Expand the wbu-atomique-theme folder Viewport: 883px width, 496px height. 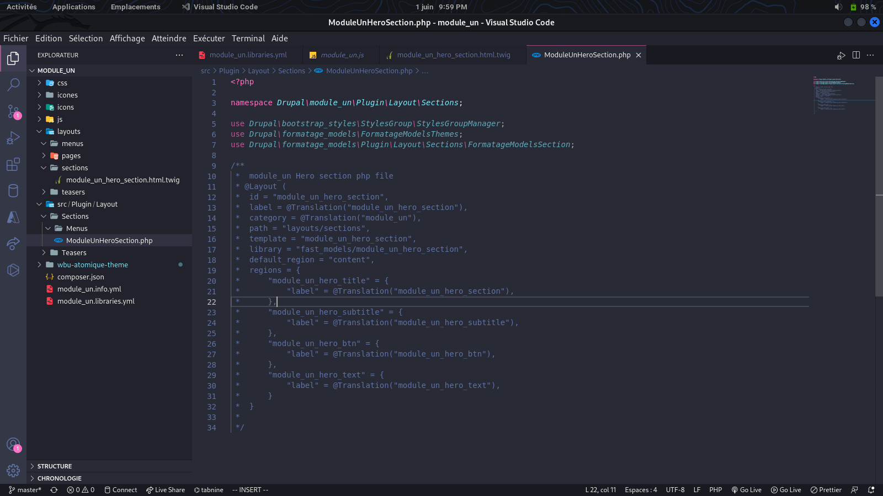[109, 265]
